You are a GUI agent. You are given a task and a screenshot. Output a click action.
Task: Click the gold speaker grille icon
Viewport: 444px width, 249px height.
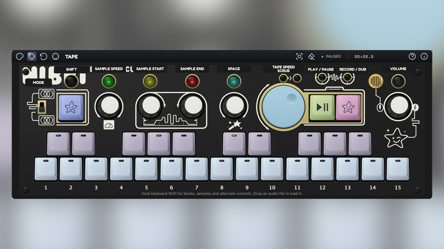(376, 81)
